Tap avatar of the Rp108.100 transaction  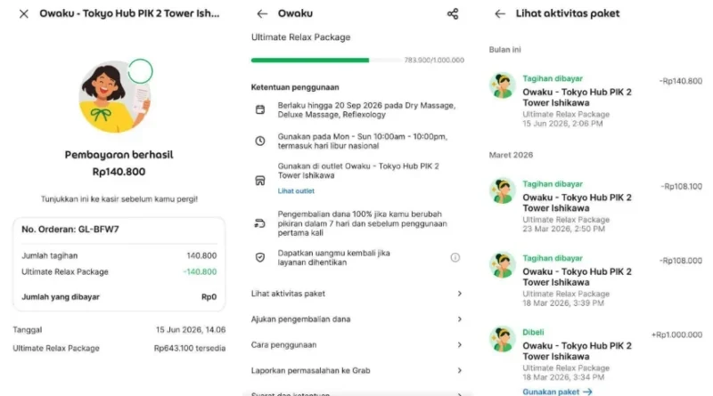coord(502,190)
